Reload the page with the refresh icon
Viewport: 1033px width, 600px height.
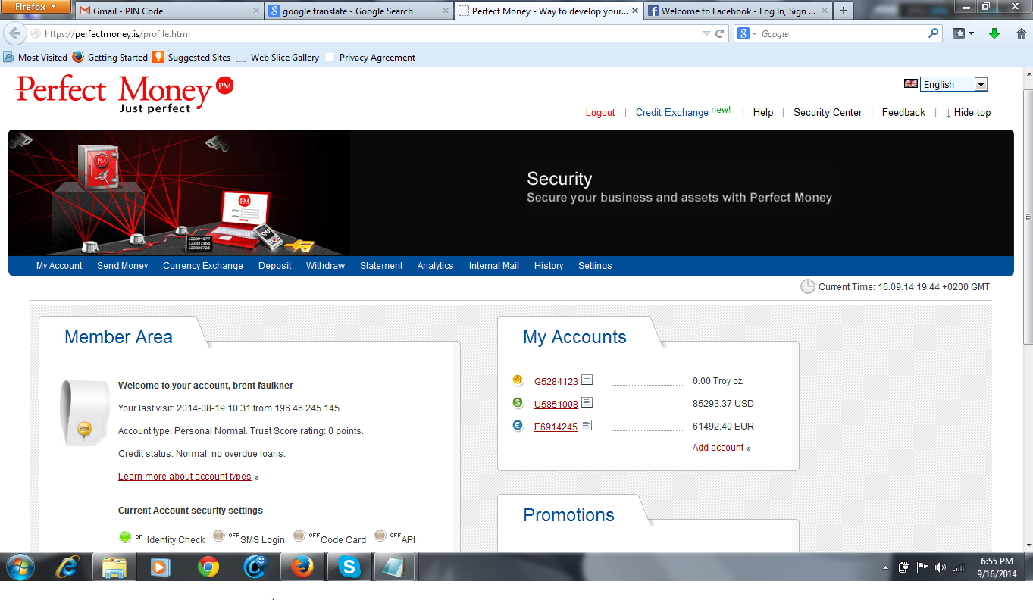(x=720, y=34)
